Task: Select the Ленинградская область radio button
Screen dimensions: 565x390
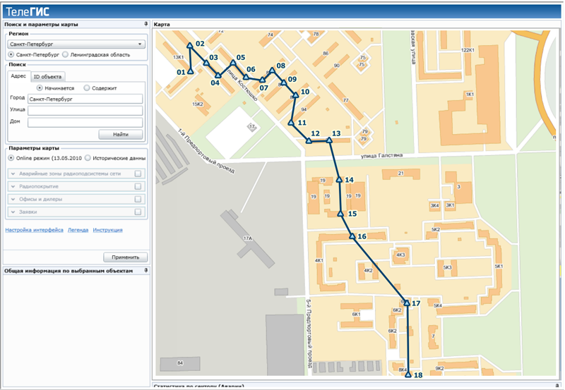Action: click(x=66, y=54)
